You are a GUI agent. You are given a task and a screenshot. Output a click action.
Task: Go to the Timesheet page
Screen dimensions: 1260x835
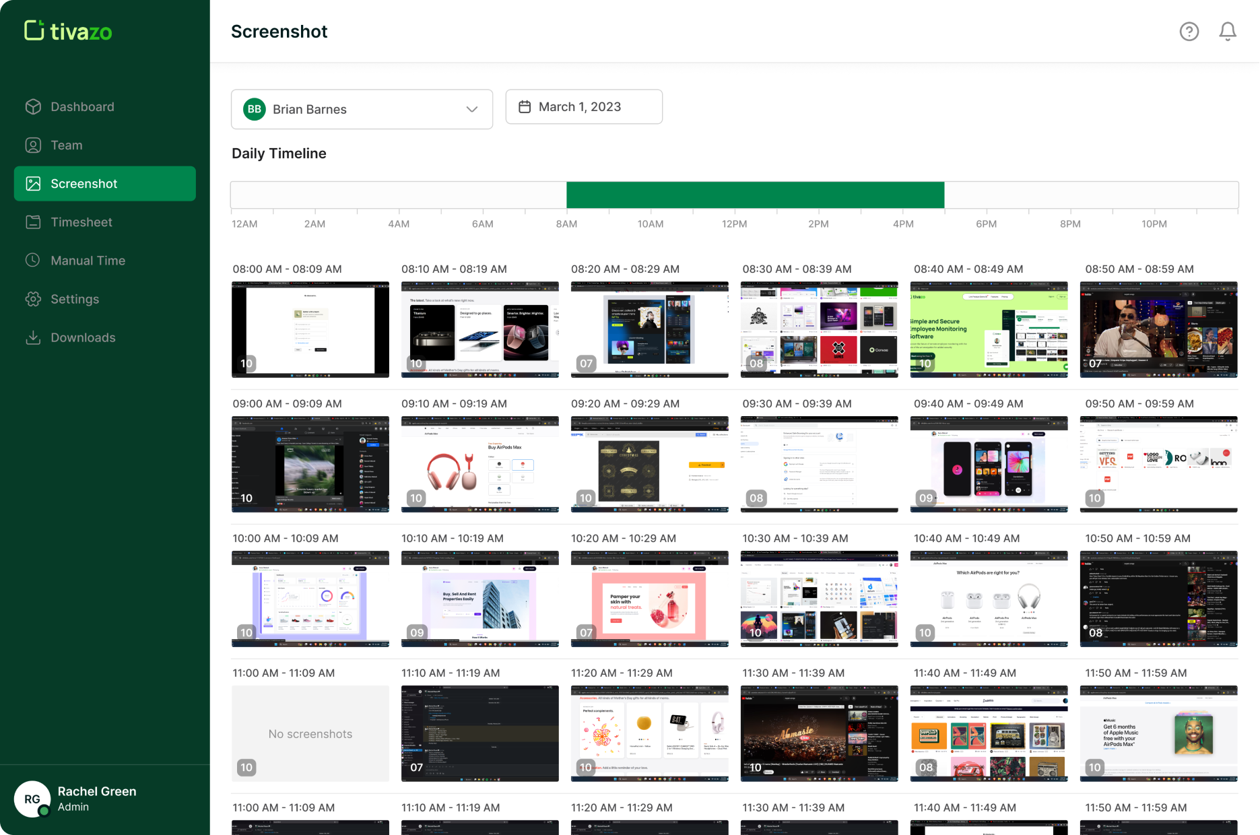click(81, 222)
